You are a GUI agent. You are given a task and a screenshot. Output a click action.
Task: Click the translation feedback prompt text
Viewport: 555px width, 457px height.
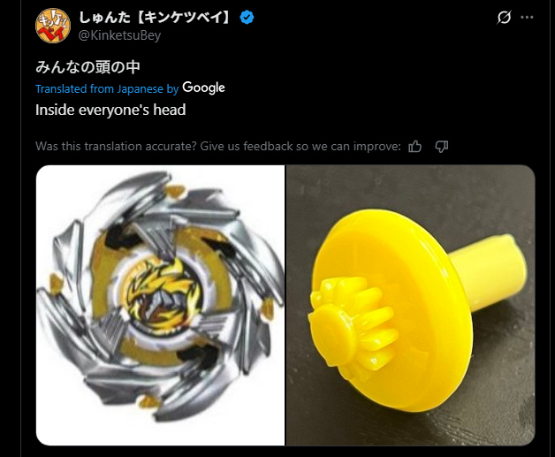[218, 146]
